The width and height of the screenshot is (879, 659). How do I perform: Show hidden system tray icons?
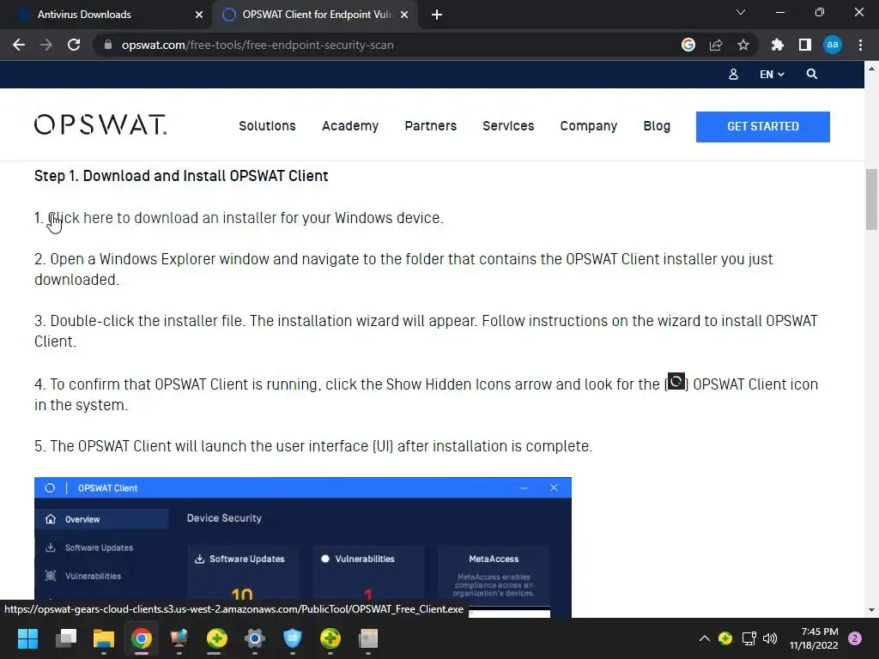click(705, 638)
